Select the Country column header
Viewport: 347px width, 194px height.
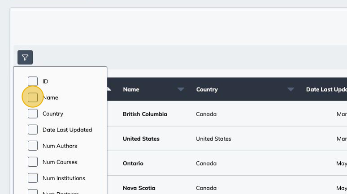207,89
